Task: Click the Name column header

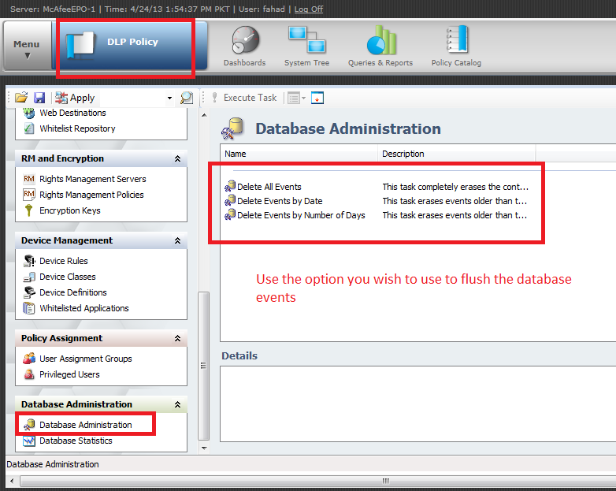Action: pyautogui.click(x=299, y=154)
